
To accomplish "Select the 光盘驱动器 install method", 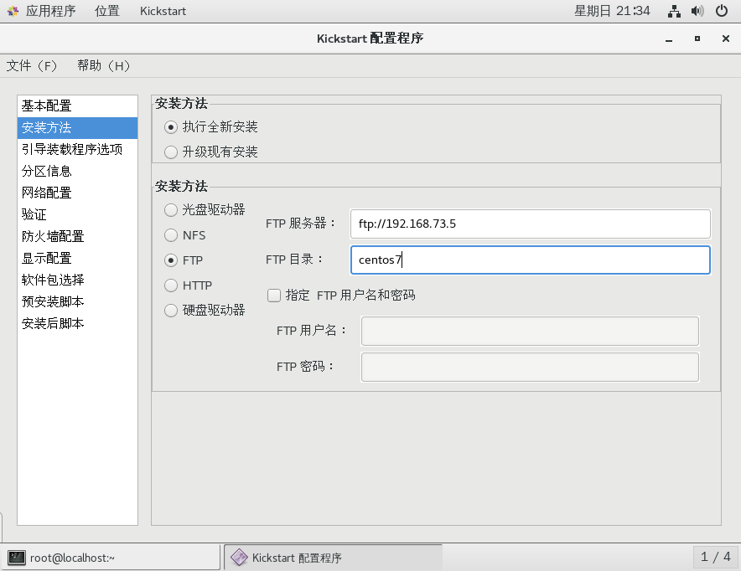I will click(x=171, y=210).
